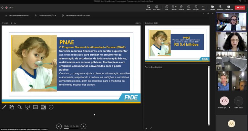
Task: Click the black screen presentation icon
Action: [27, 107]
